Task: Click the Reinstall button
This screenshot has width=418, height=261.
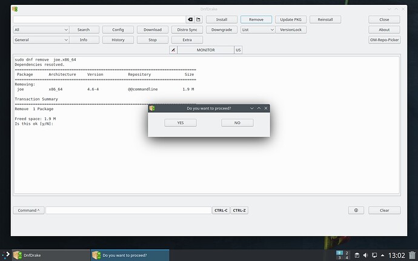Action: [x=325, y=19]
